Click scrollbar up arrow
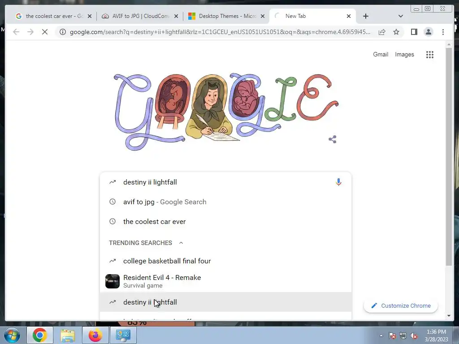Viewport: 459px width, 344px height. (449, 44)
